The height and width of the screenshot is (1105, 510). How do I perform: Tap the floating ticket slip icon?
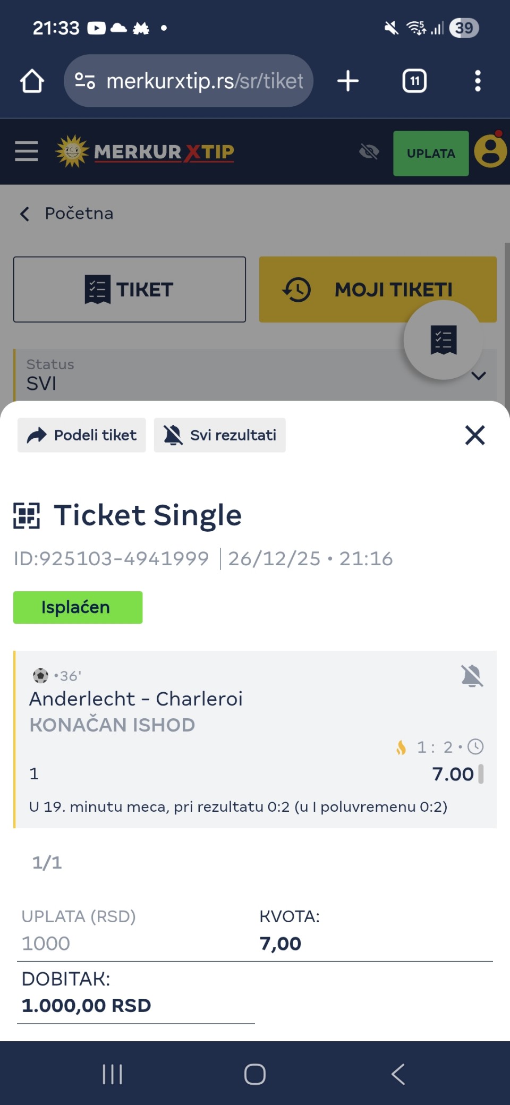[443, 340]
